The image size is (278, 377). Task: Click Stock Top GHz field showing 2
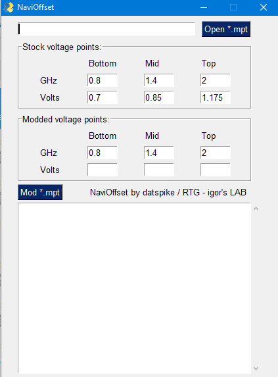(216, 80)
